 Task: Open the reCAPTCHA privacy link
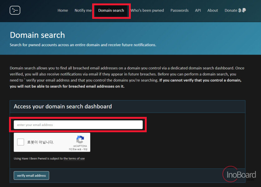pos(75,149)
